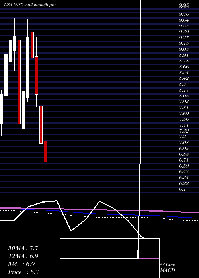
Task: Click the last red candlestick near 6.95
Action: (45, 152)
